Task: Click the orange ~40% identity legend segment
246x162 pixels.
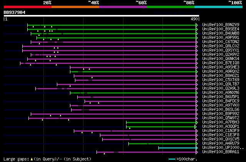Action: coord(75,7)
